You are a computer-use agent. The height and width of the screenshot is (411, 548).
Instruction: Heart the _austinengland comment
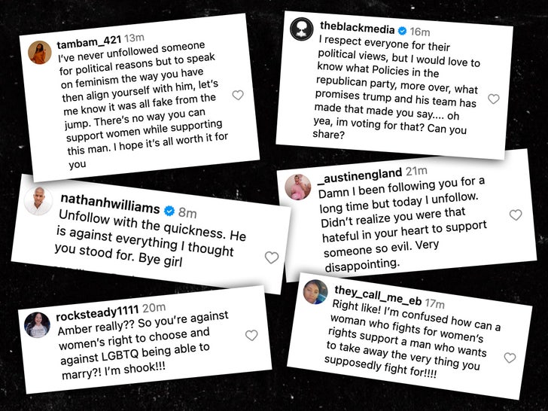pyautogui.click(x=516, y=215)
